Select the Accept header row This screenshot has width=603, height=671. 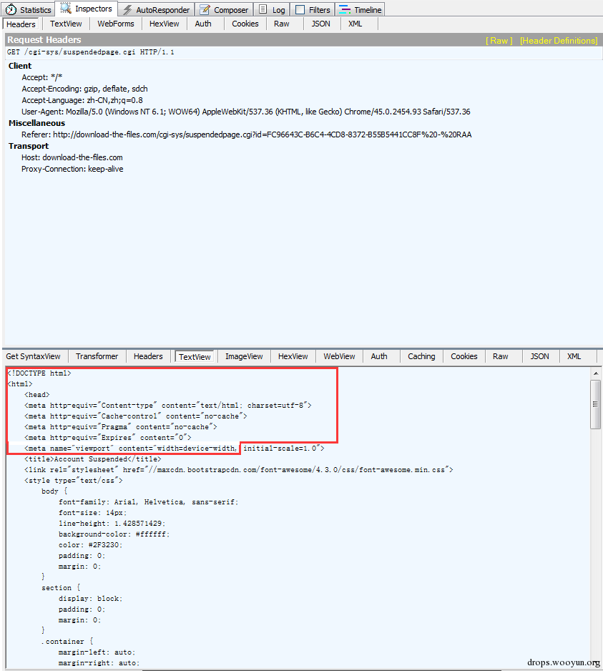click(42, 77)
